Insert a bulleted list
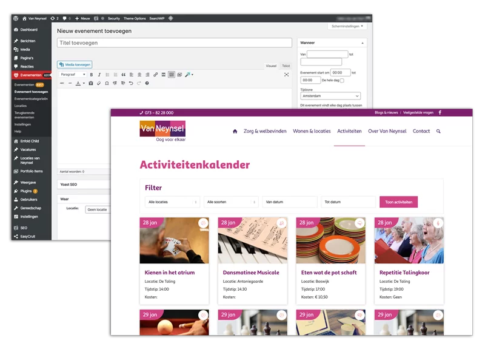This screenshot has height=349, width=485. [x=107, y=75]
